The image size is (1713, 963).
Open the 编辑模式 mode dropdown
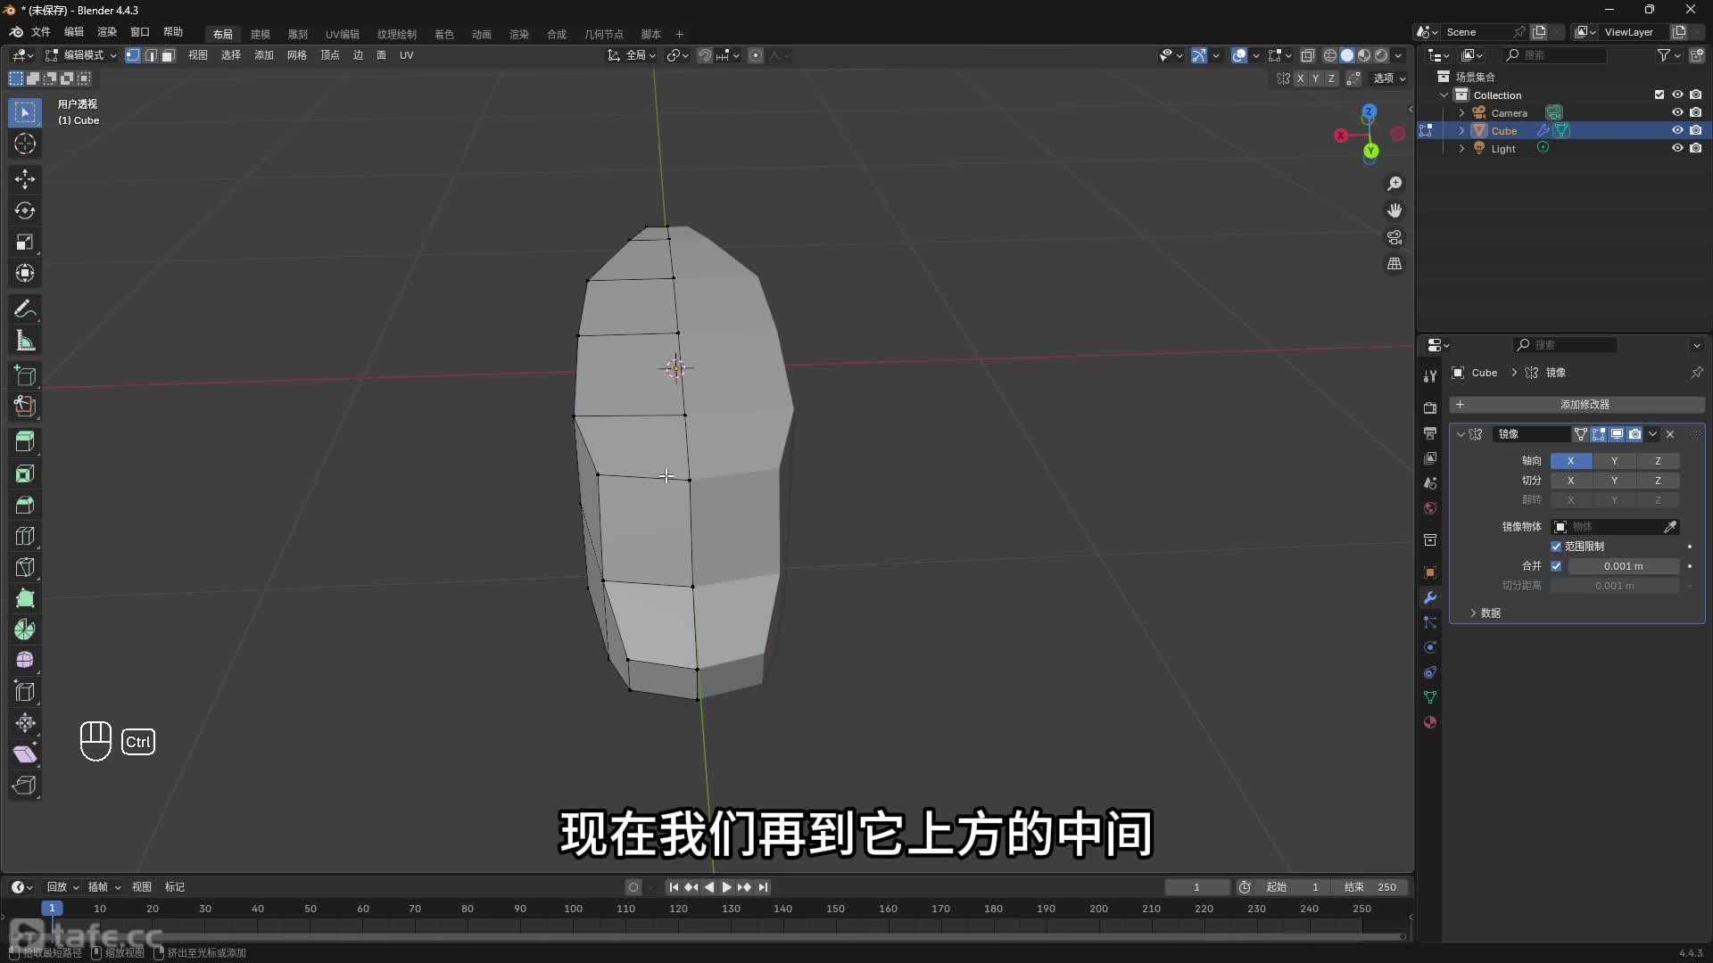[x=81, y=55]
